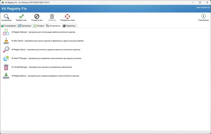Open the О программе info icon
Image resolution: width=211 pixels, height=134 pixels.
point(203,16)
